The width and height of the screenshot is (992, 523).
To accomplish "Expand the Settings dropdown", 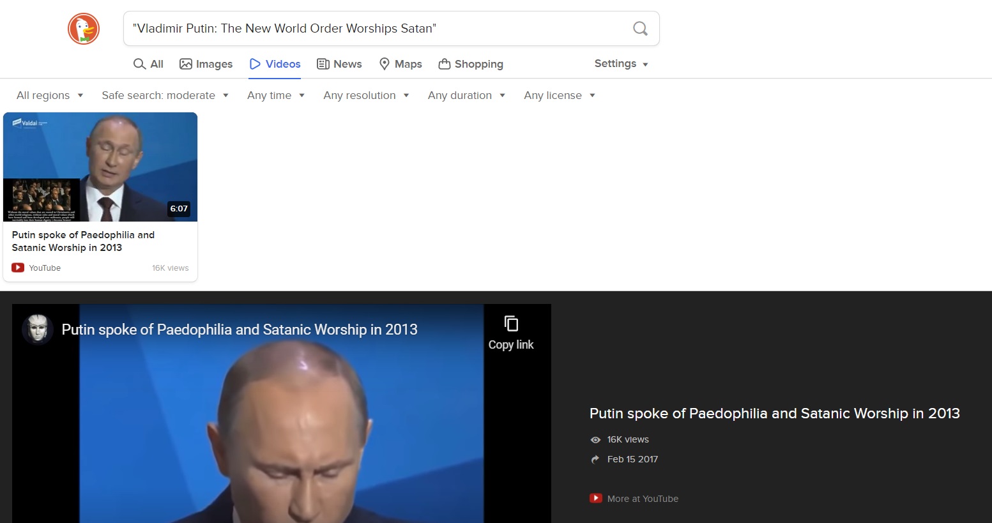I will (622, 64).
